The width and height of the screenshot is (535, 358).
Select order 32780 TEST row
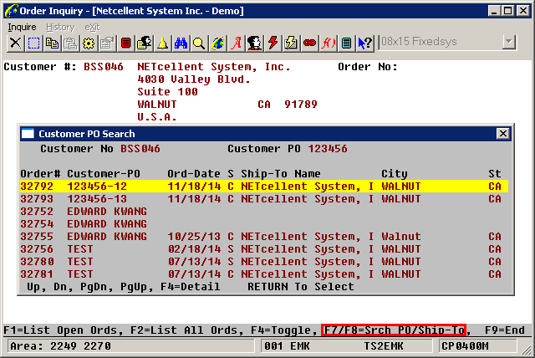pos(264,262)
